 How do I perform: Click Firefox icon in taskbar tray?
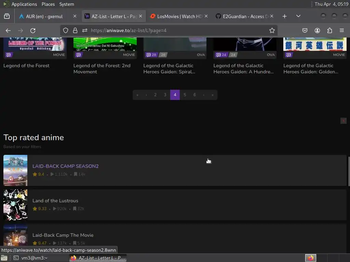310,258
